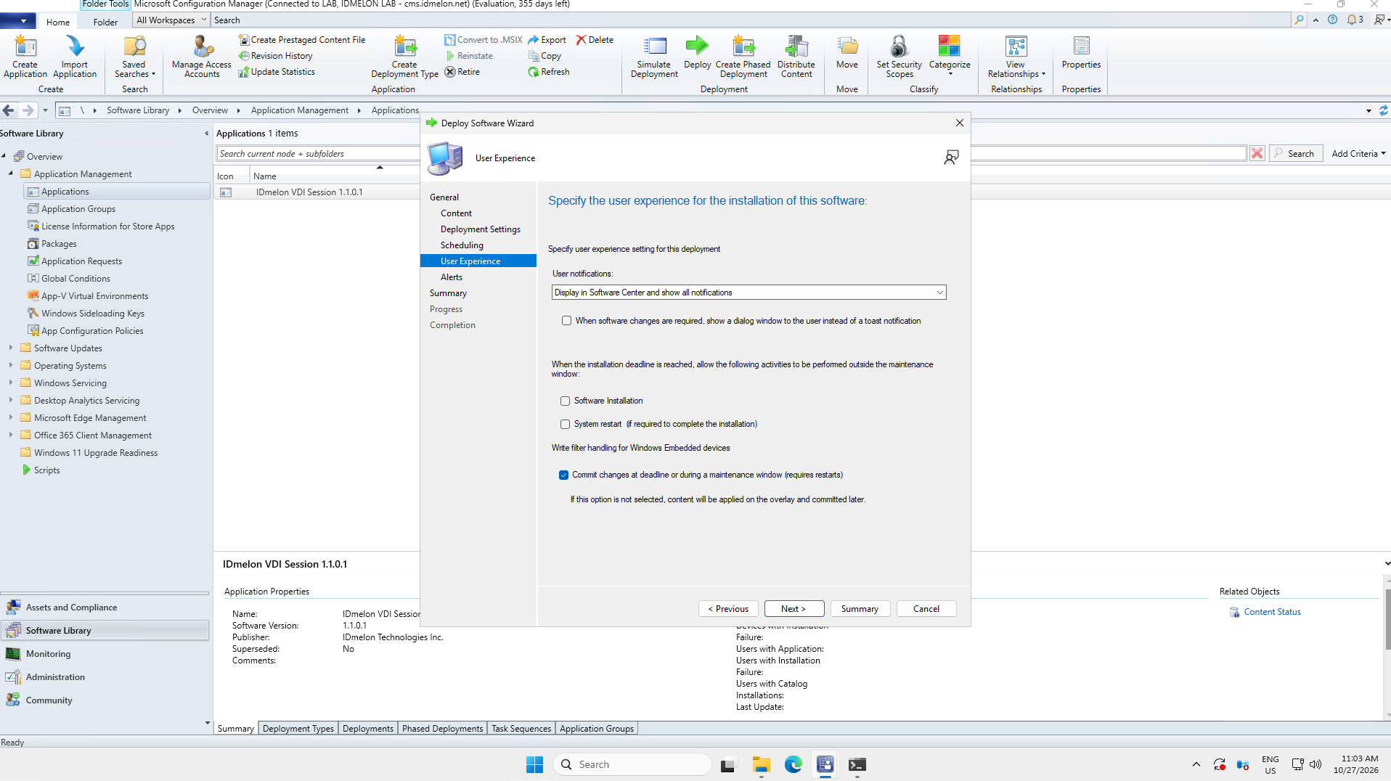Click the wizard Previous button
This screenshot has width=1391, height=781.
point(729,609)
